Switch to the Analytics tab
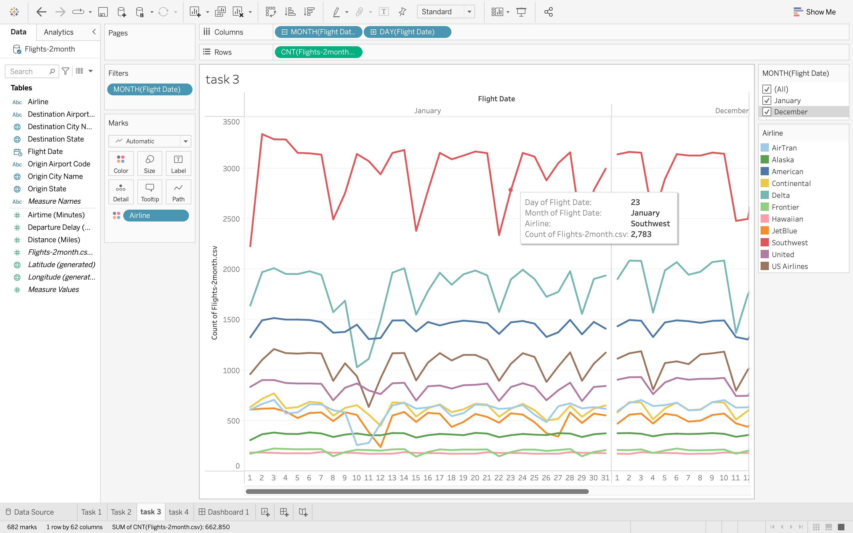 click(x=59, y=32)
